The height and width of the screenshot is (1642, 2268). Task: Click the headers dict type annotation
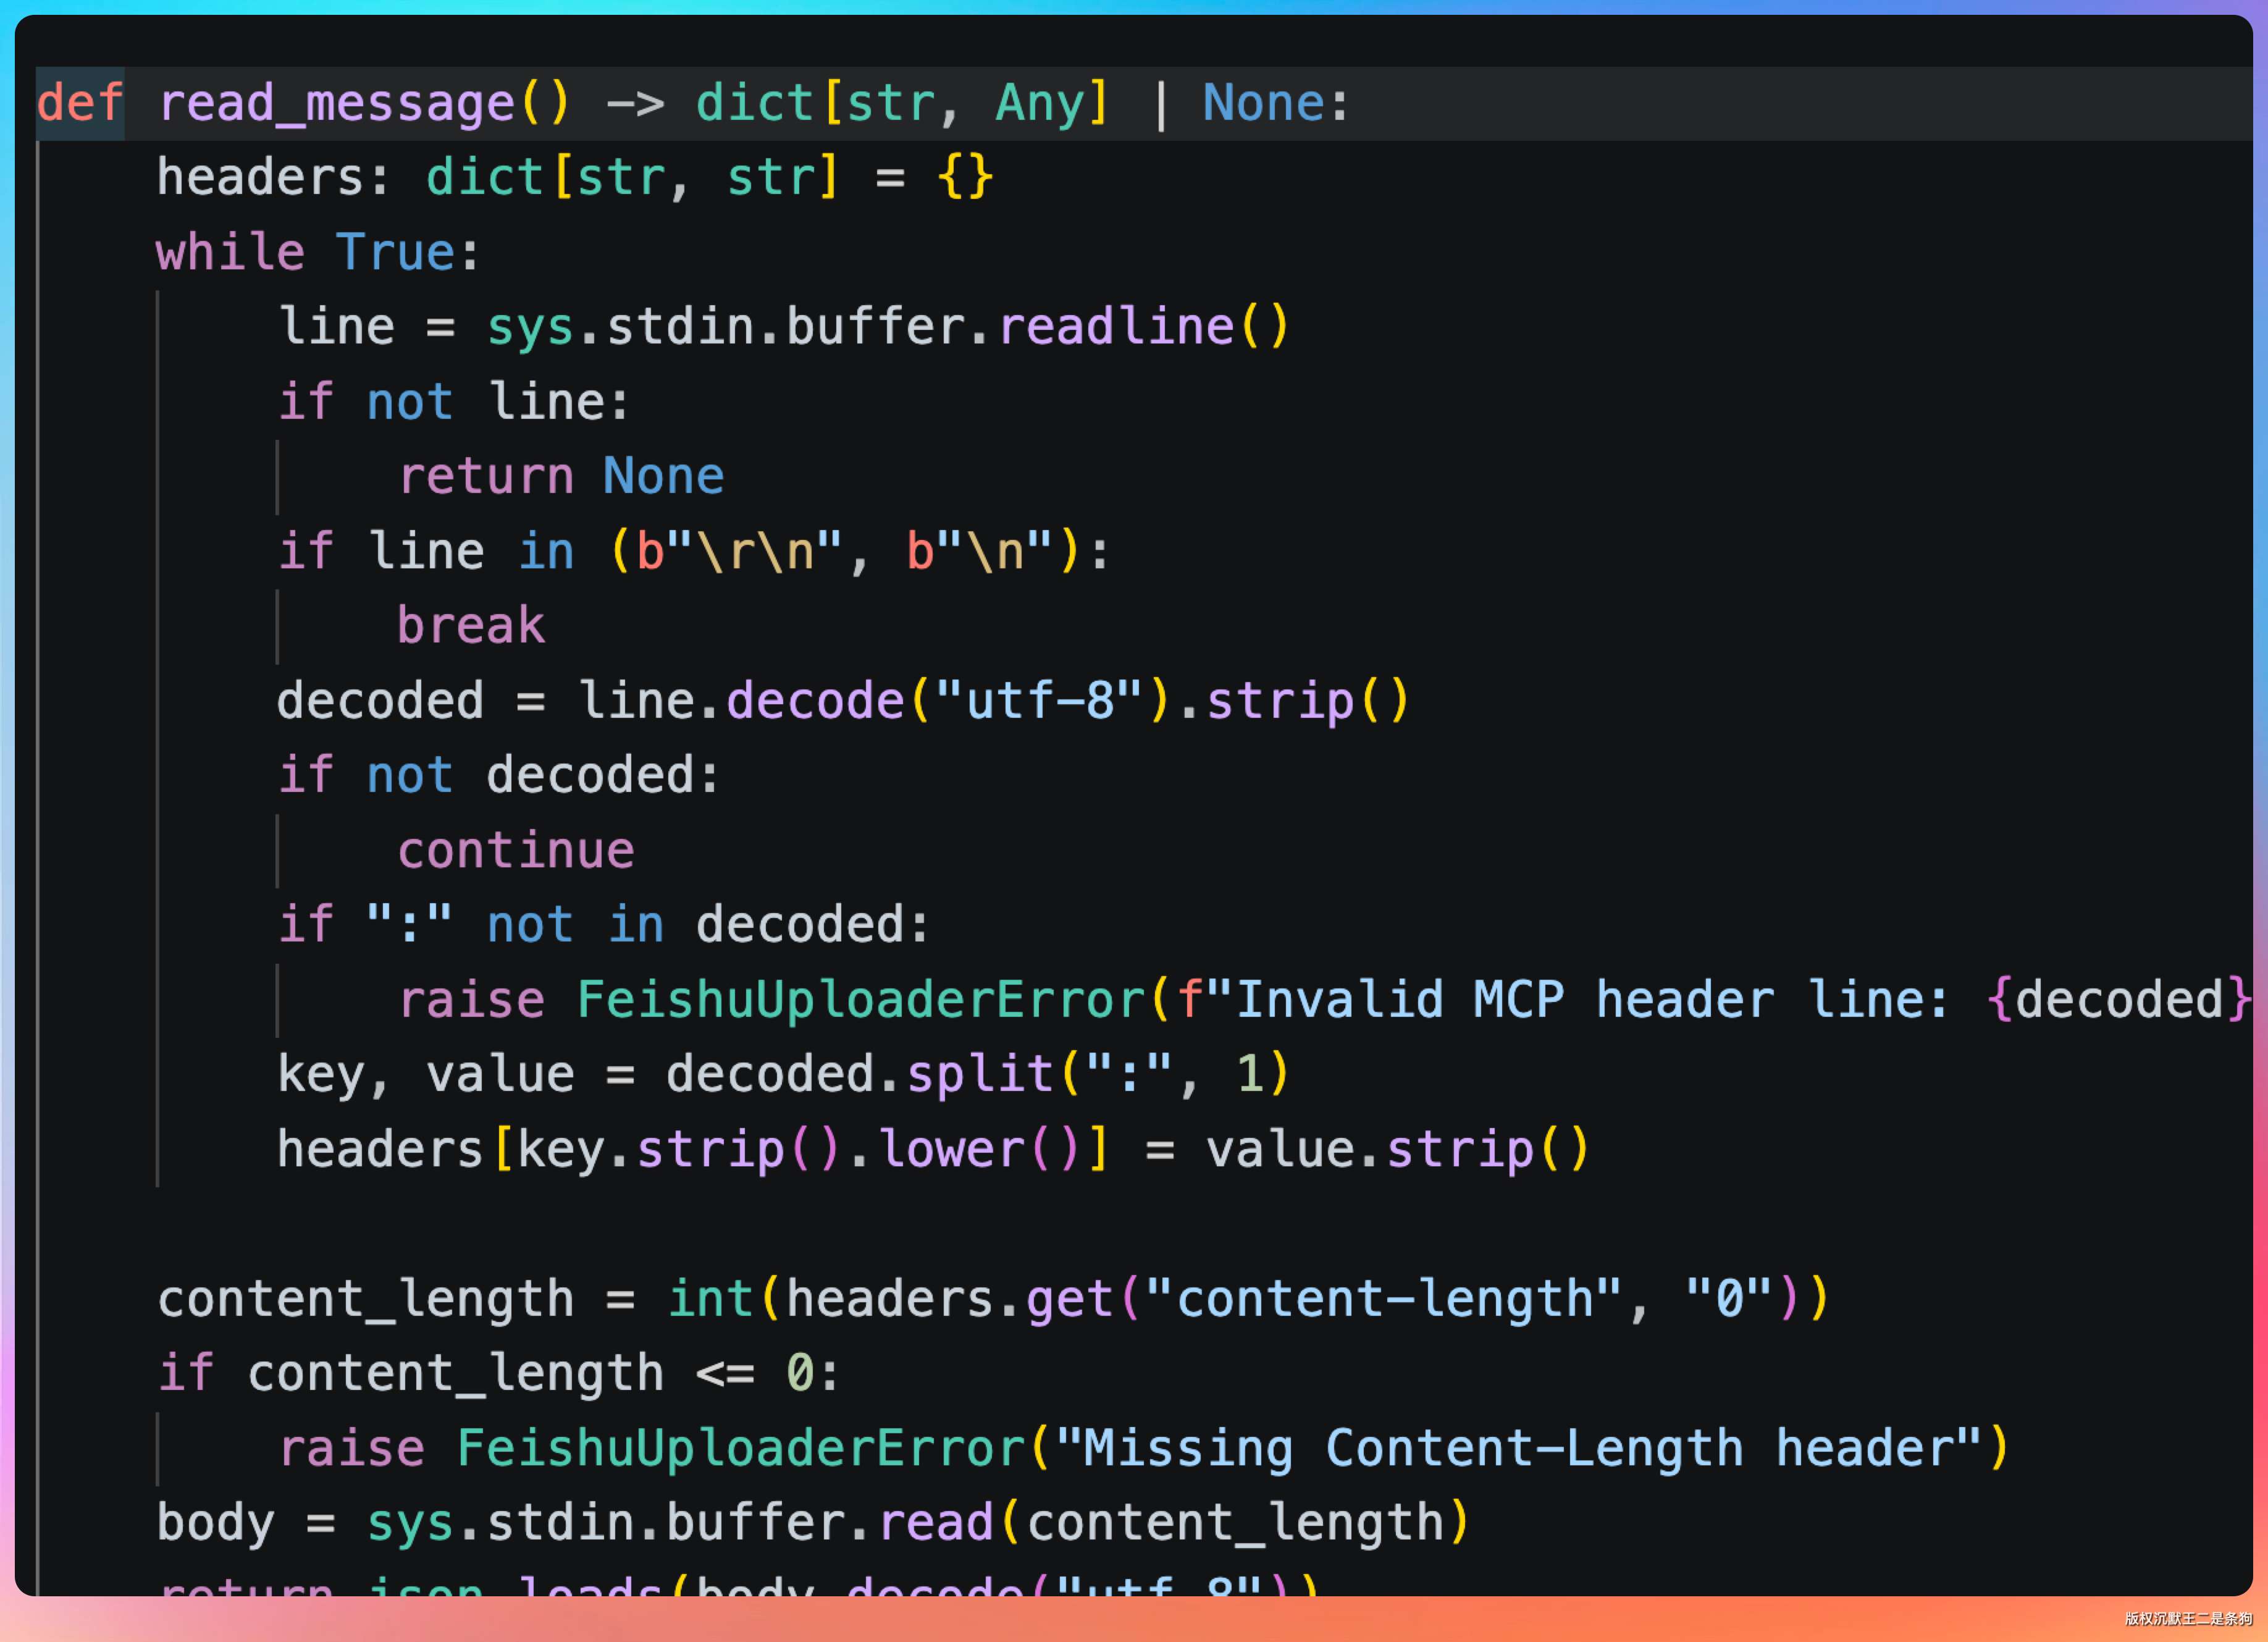(632, 178)
